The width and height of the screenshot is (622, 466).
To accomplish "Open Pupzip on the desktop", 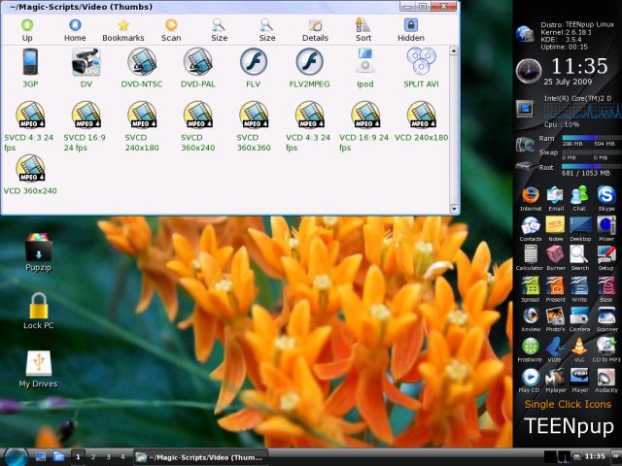I will (x=39, y=255).
